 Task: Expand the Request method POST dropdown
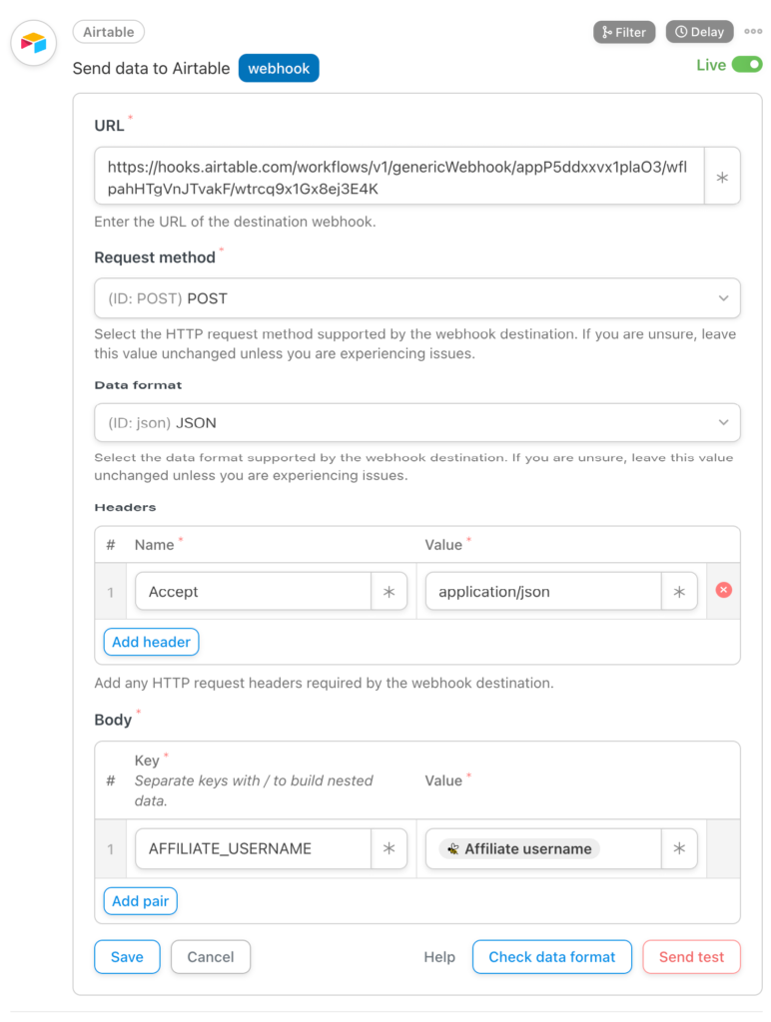[x=417, y=298]
